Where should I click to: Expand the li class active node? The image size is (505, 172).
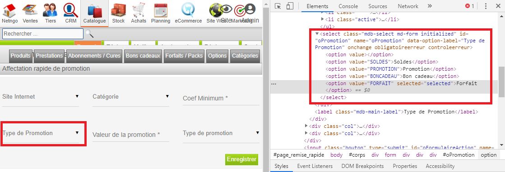[322, 20]
